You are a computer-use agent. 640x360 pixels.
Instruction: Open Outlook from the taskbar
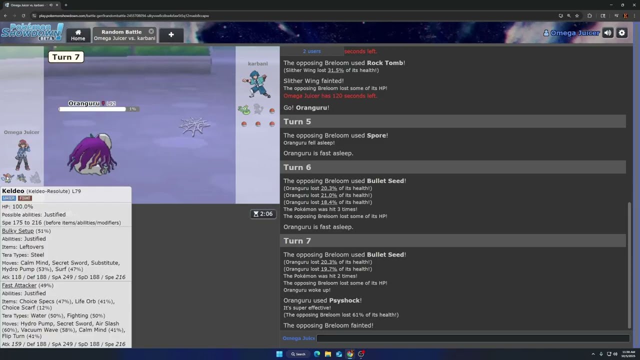(x=339, y=354)
